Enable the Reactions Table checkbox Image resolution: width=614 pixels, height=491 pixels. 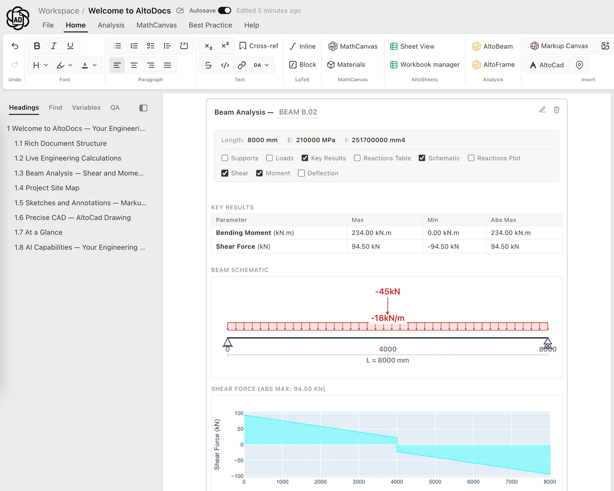(x=357, y=158)
